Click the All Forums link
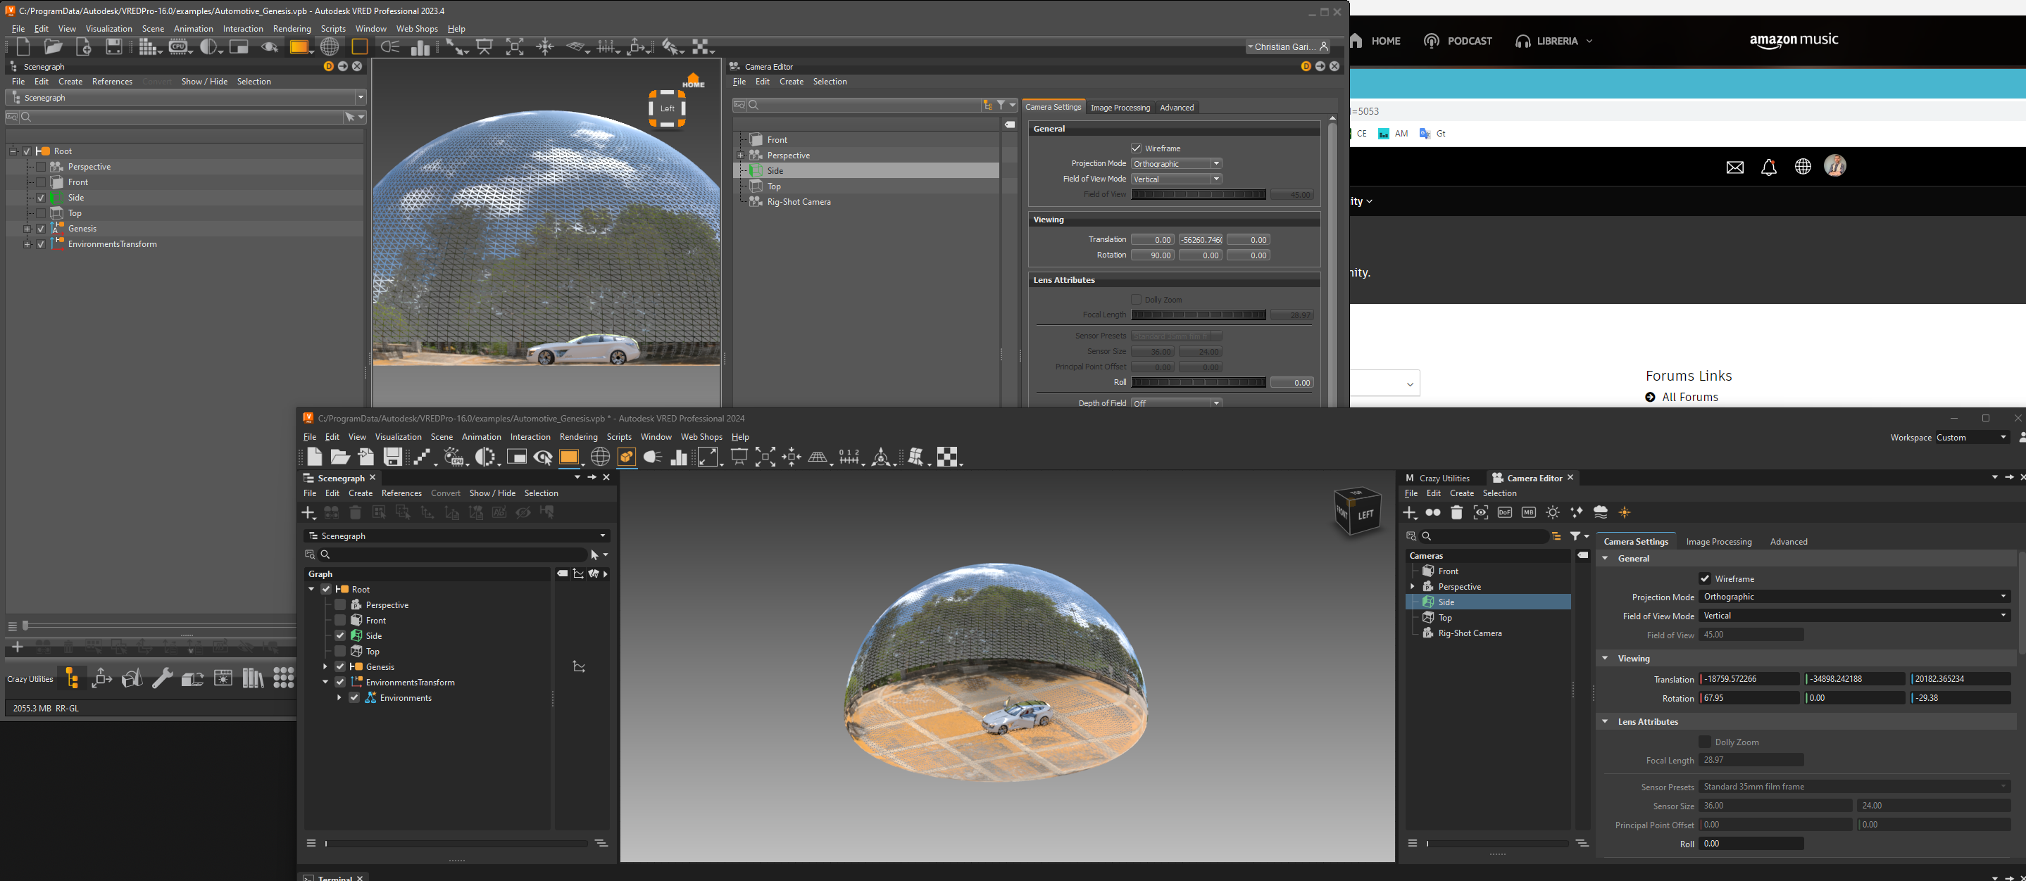The image size is (2026, 881). [1689, 397]
